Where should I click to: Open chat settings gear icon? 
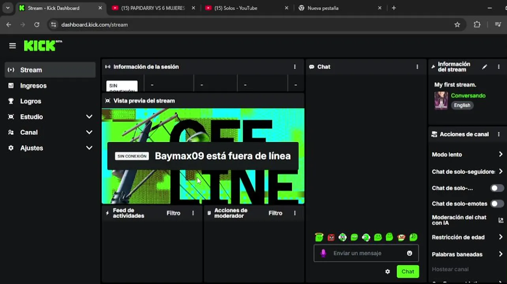tap(387, 271)
